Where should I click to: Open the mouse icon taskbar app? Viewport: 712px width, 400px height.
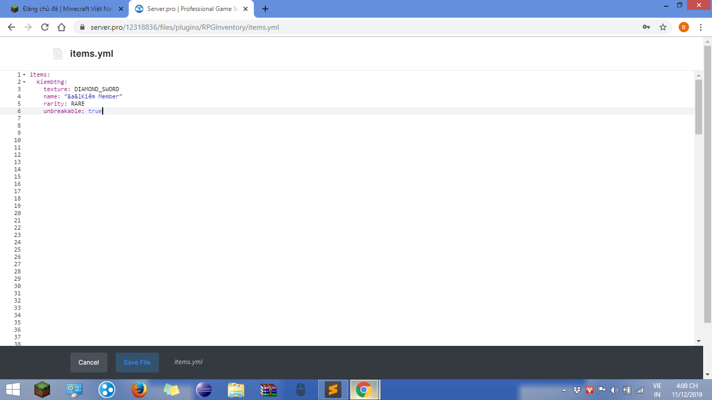coord(301,390)
